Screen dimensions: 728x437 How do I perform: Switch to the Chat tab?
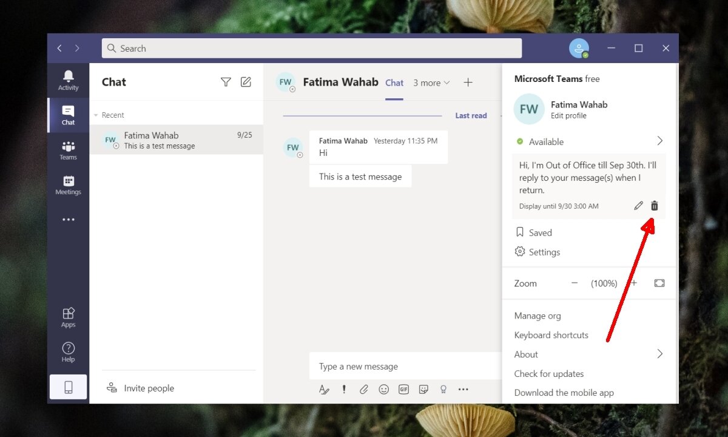pyautogui.click(x=394, y=83)
